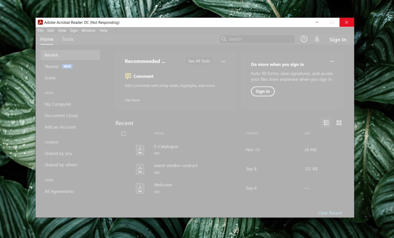Open Shared by others in the sidebar

point(61,165)
